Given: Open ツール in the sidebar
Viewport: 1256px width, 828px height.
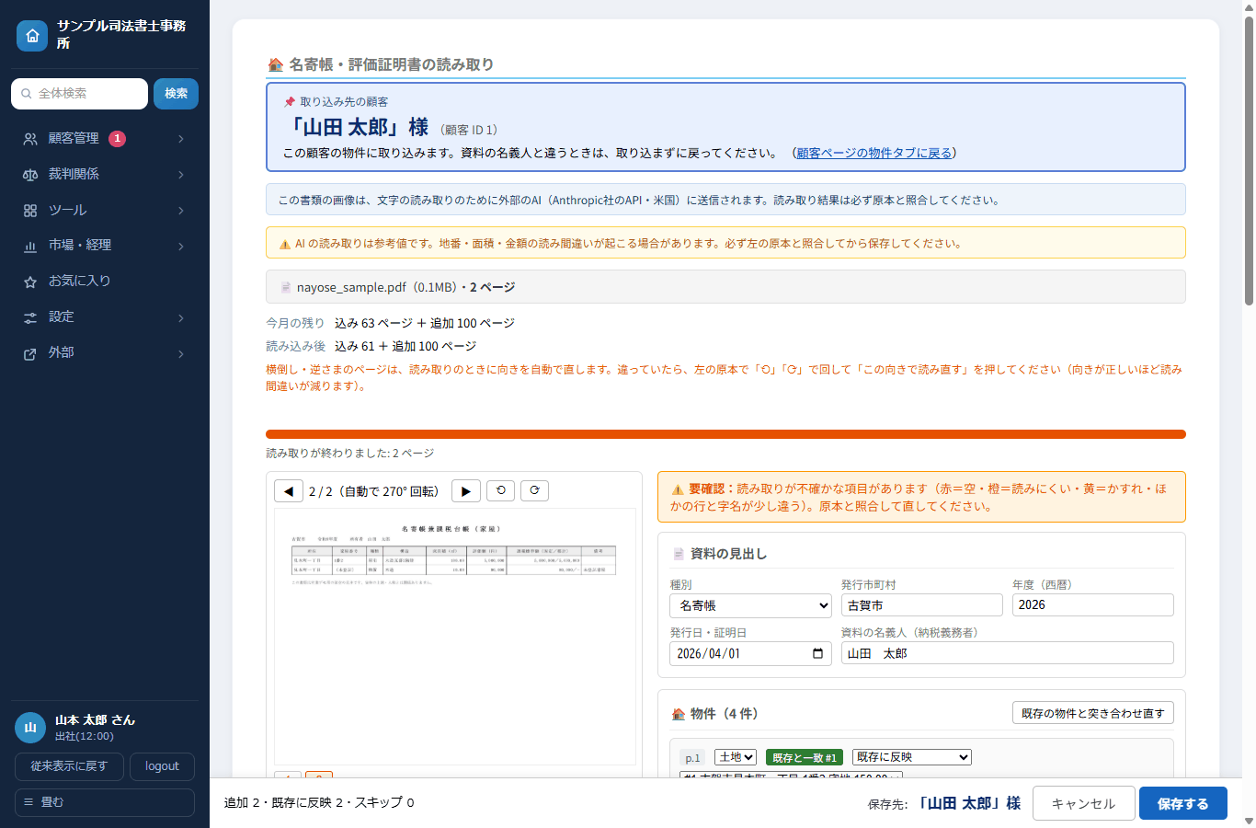Looking at the screenshot, I should point(105,211).
